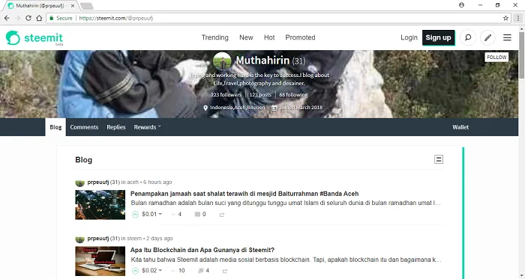Follow Muthahirin with FOLLOW button
Image resolution: width=525 pixels, height=279 pixels.
coord(496,58)
